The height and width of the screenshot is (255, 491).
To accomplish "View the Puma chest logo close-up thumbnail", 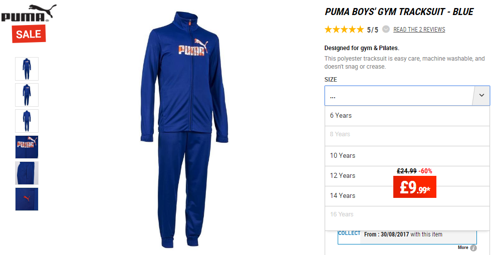I will tap(27, 147).
